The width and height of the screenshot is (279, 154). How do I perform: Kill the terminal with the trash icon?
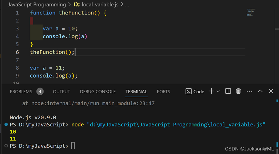[x=238, y=91]
